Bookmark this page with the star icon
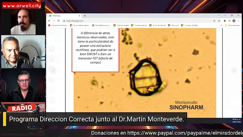Screen dimensions: 243x137 [x=219, y=21]
